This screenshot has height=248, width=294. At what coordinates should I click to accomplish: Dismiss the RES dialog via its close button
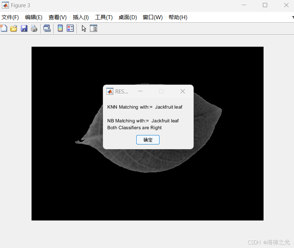[x=183, y=91]
